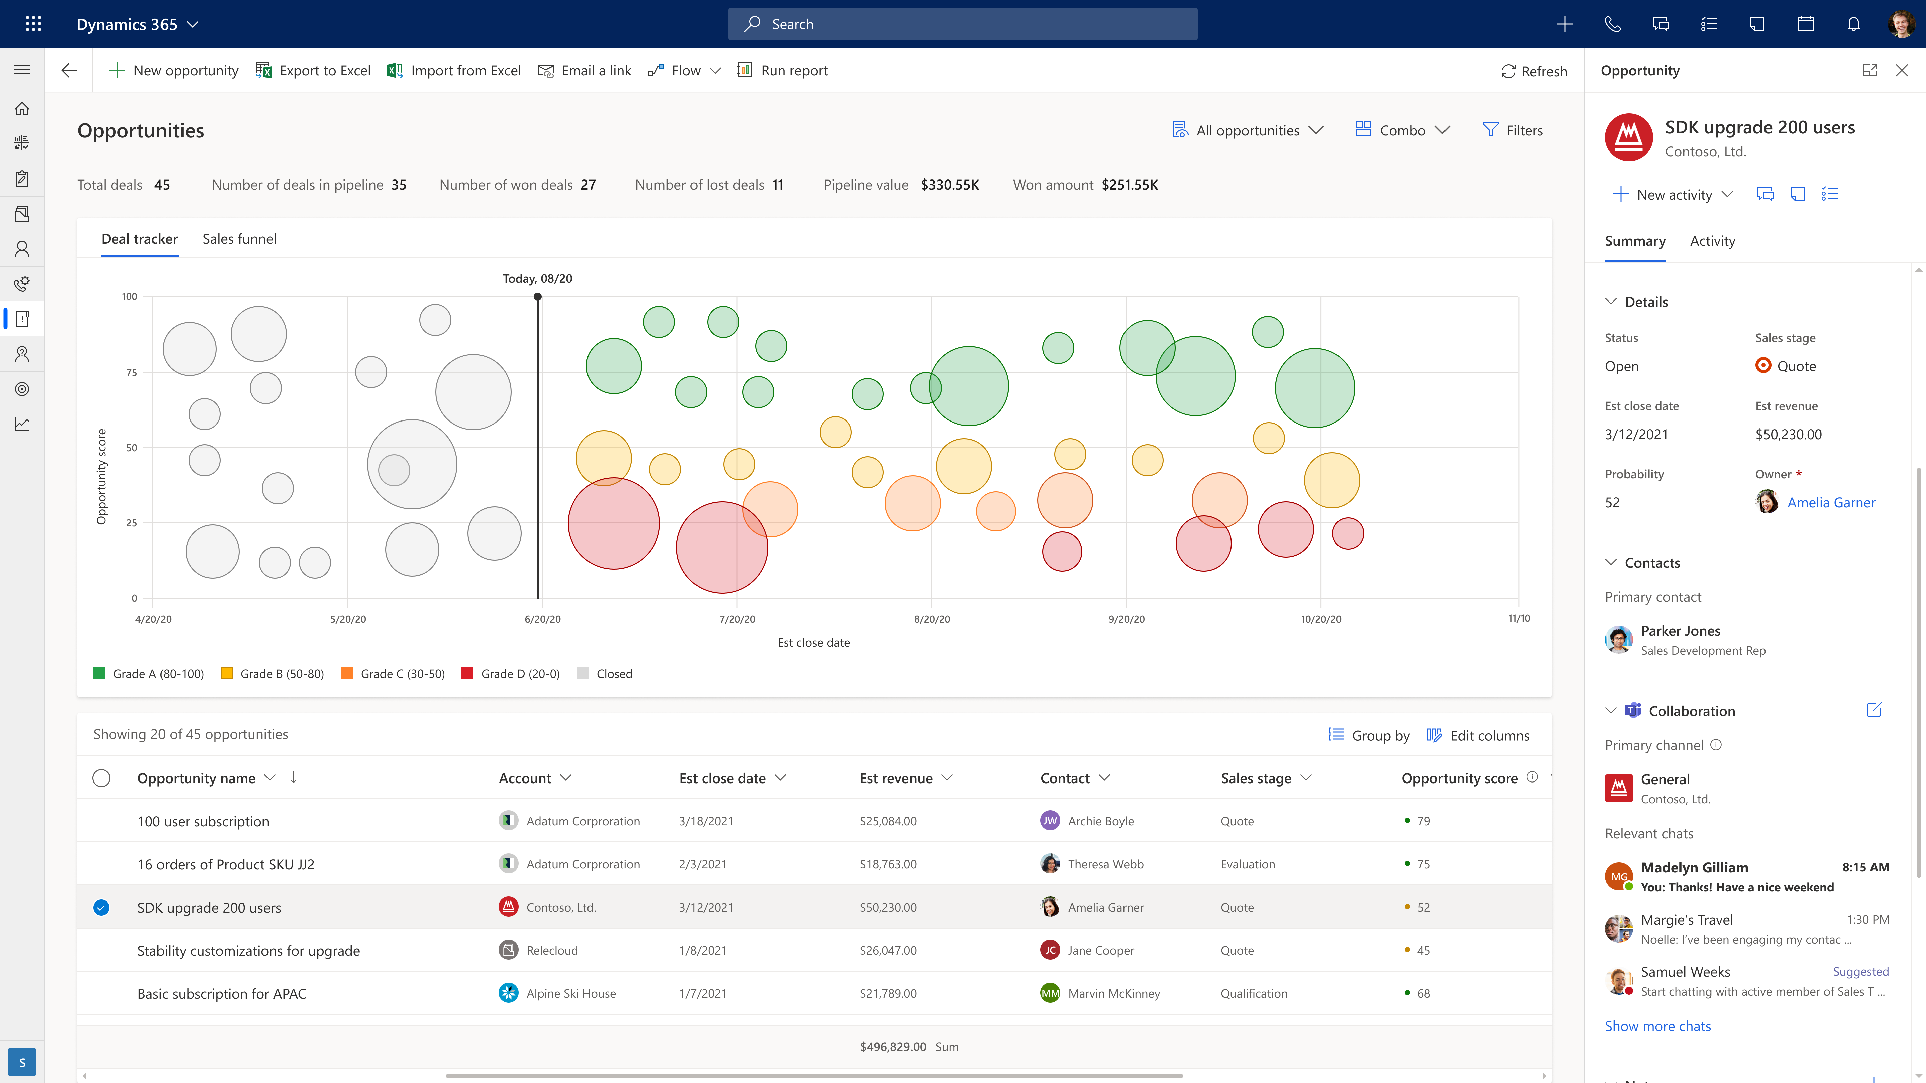Open the dashboards icon in the sidebar
The image size is (1926, 1083).
coord(22,142)
